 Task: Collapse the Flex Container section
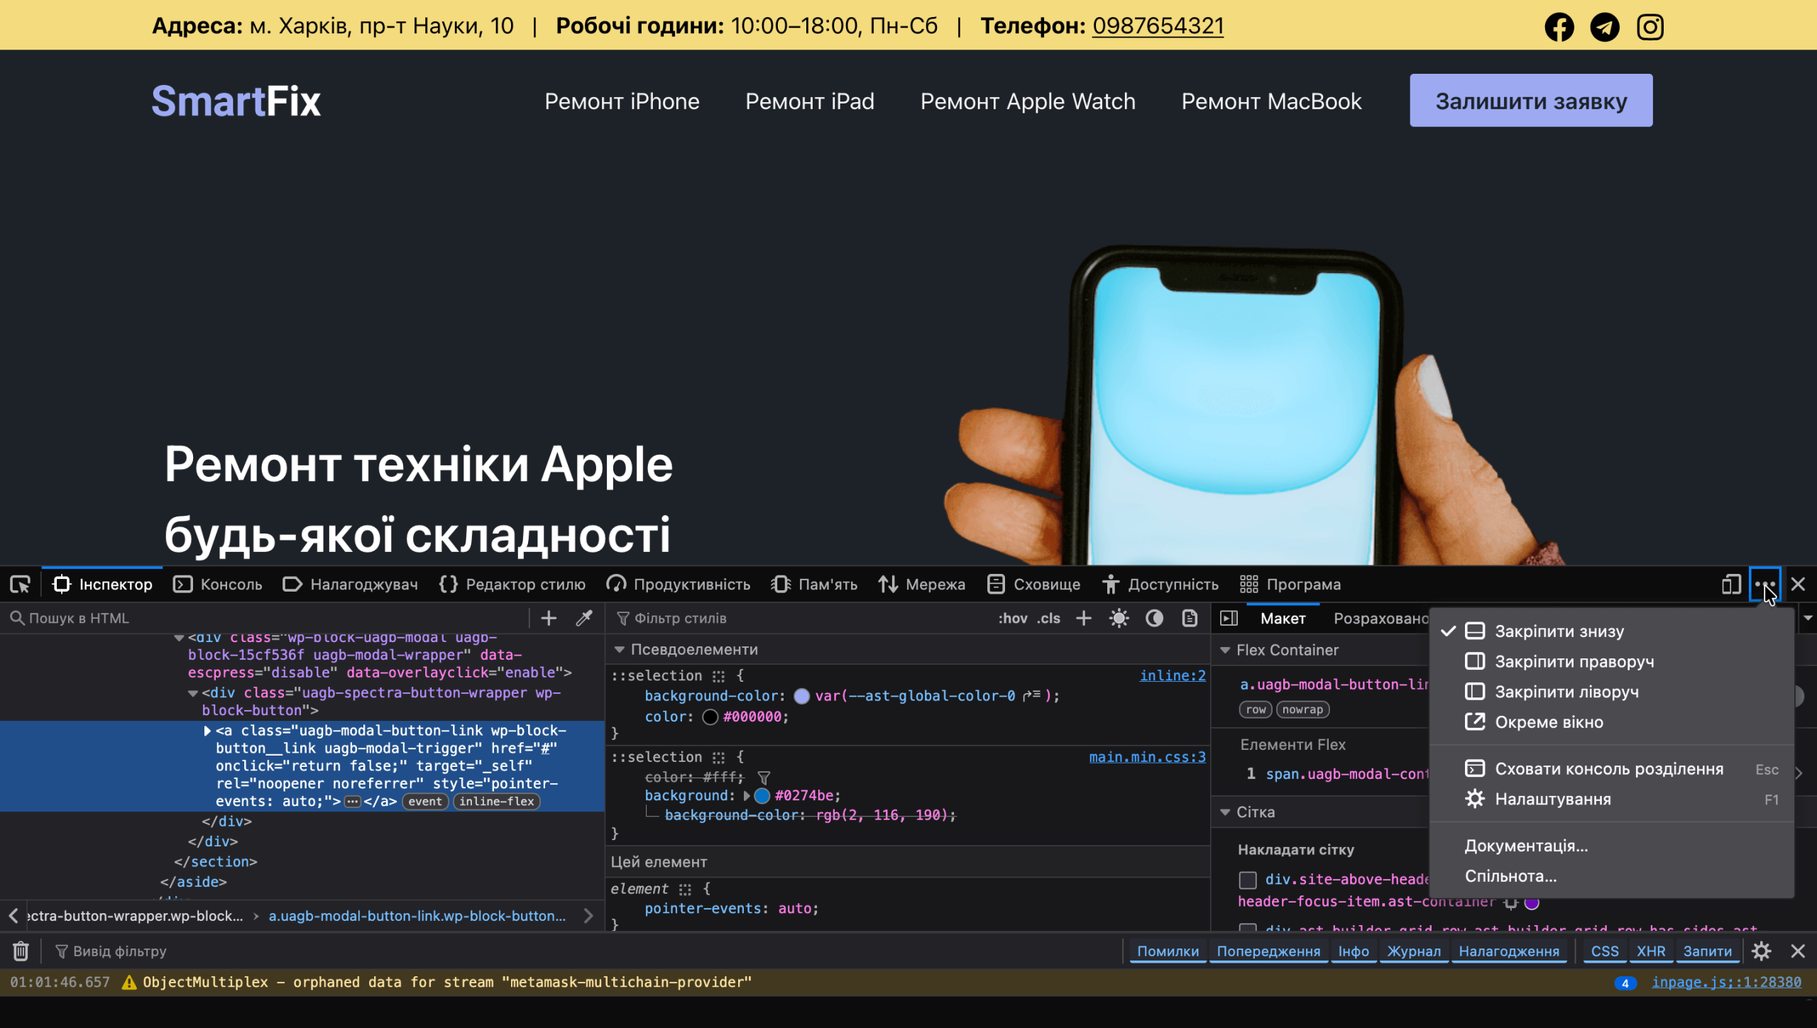pyautogui.click(x=1224, y=650)
